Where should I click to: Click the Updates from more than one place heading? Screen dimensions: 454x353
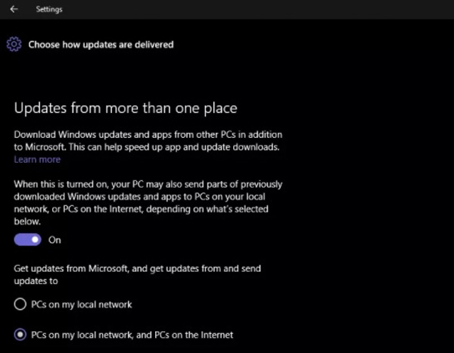126,108
